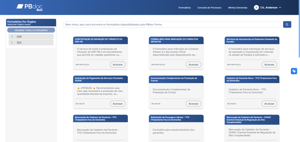Acessar Serviços de manutenção em Rodovias form
Image resolution: width=300 pixels, height=142 pixels.
click(269, 64)
